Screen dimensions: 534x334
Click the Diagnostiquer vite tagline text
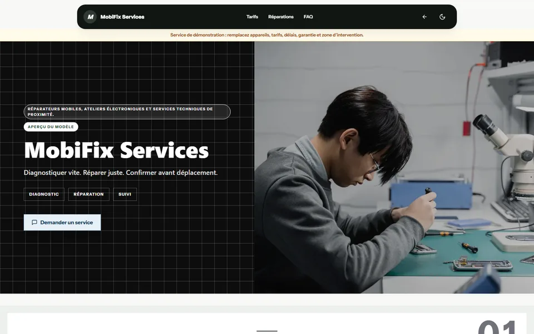[x=121, y=173]
